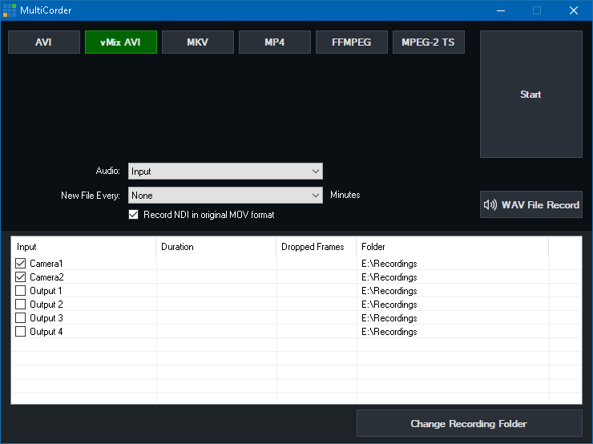Click the Folder path for Output 3
593x444 pixels.
[389, 318]
